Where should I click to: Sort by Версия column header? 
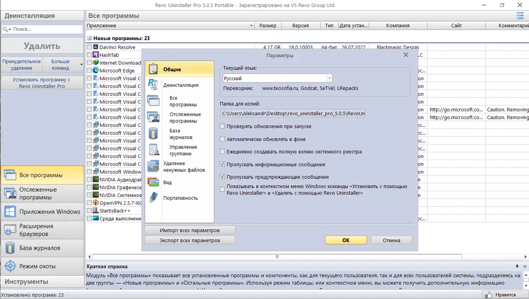click(300, 25)
